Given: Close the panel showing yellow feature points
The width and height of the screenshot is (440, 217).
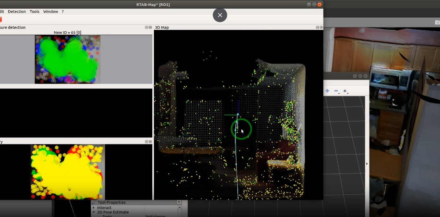Looking at the screenshot, I should [150, 142].
